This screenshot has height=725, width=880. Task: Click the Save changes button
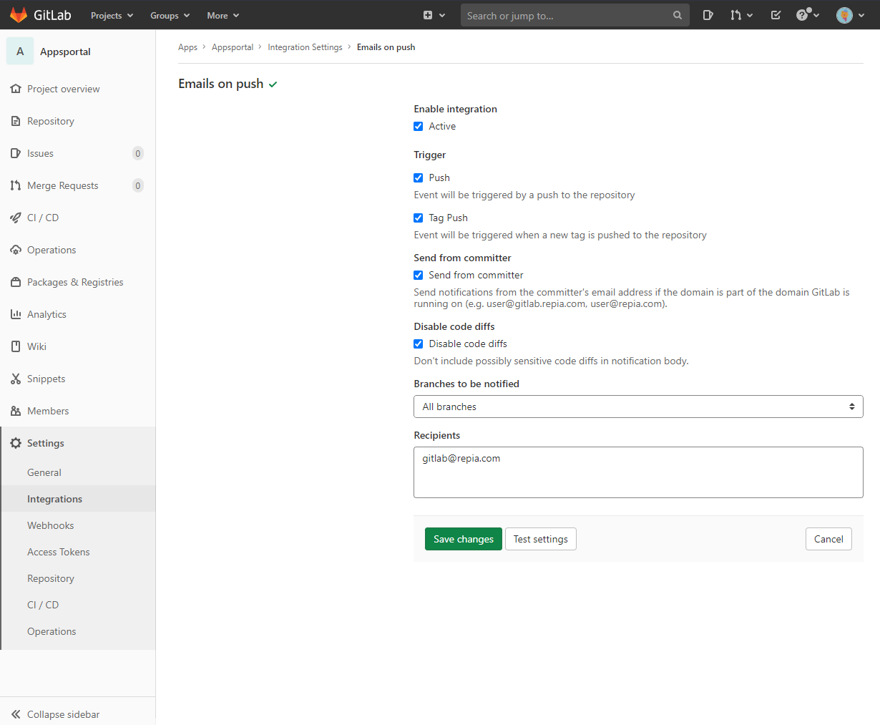click(463, 539)
